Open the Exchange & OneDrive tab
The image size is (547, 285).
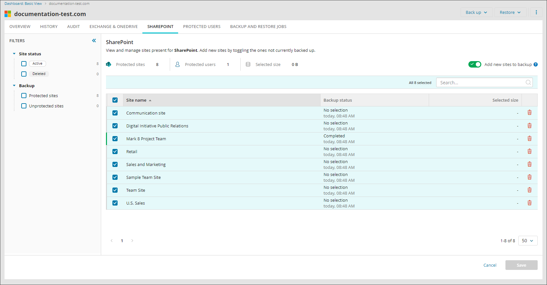(x=113, y=27)
